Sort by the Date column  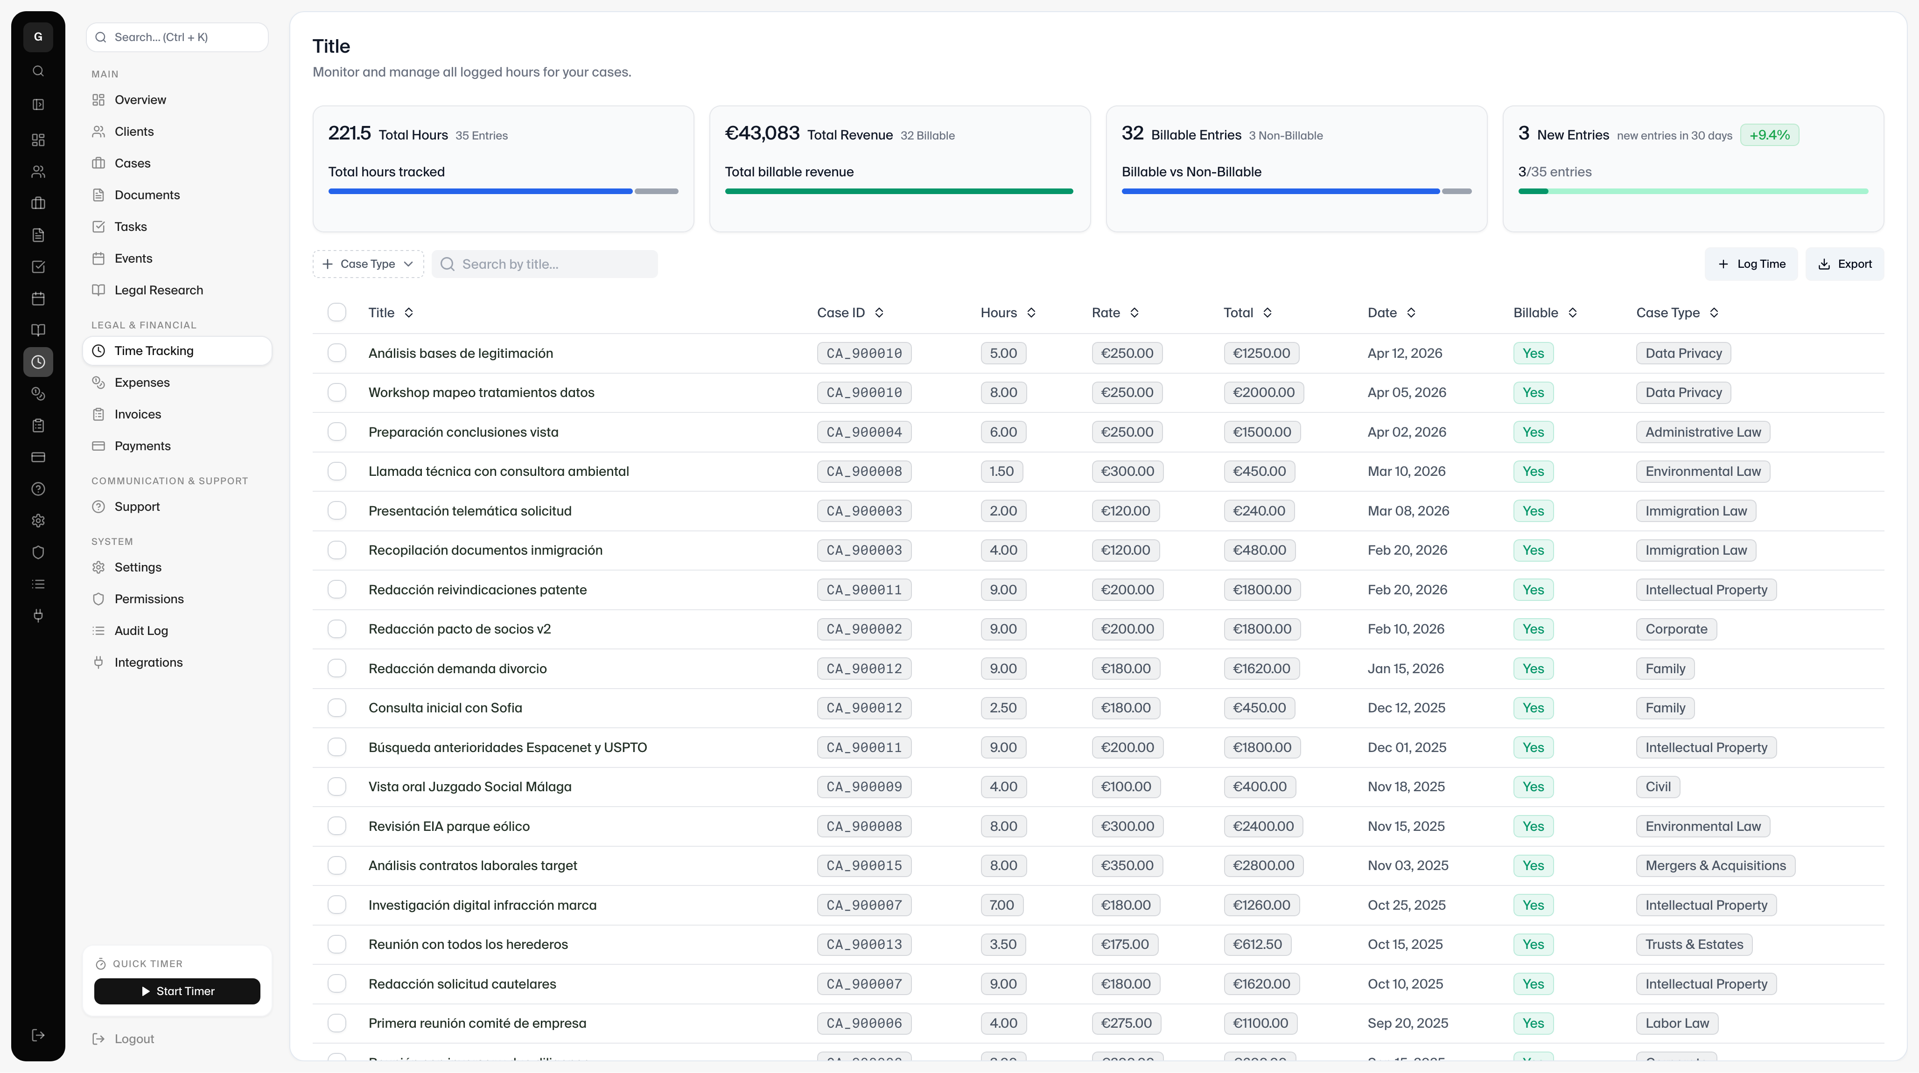(x=1392, y=313)
